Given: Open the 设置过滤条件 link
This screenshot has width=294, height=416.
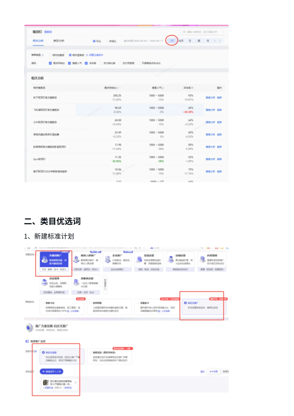Looking at the screenshot, I should coord(96,55).
